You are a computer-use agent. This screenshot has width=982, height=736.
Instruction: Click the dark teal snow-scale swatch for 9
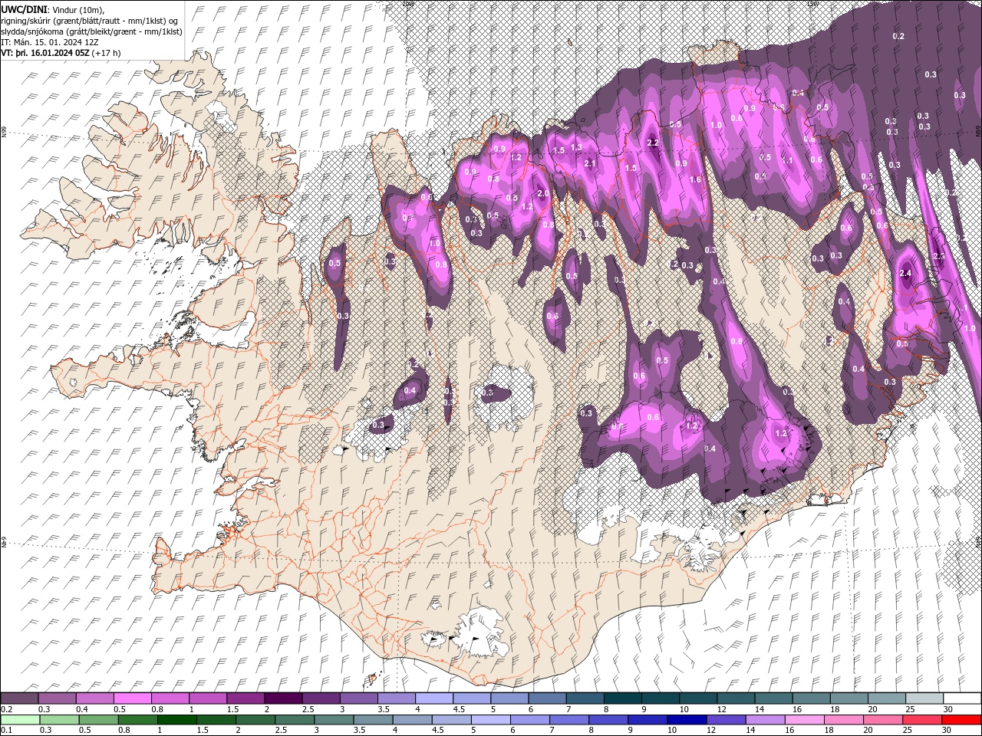coord(661,698)
